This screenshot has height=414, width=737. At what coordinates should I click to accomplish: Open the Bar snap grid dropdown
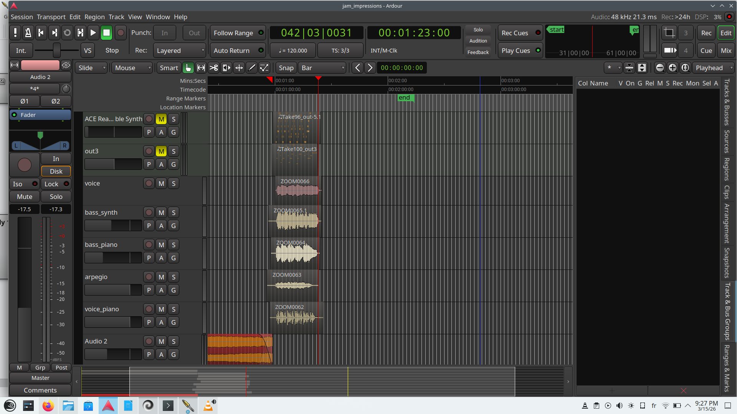pyautogui.click(x=322, y=68)
